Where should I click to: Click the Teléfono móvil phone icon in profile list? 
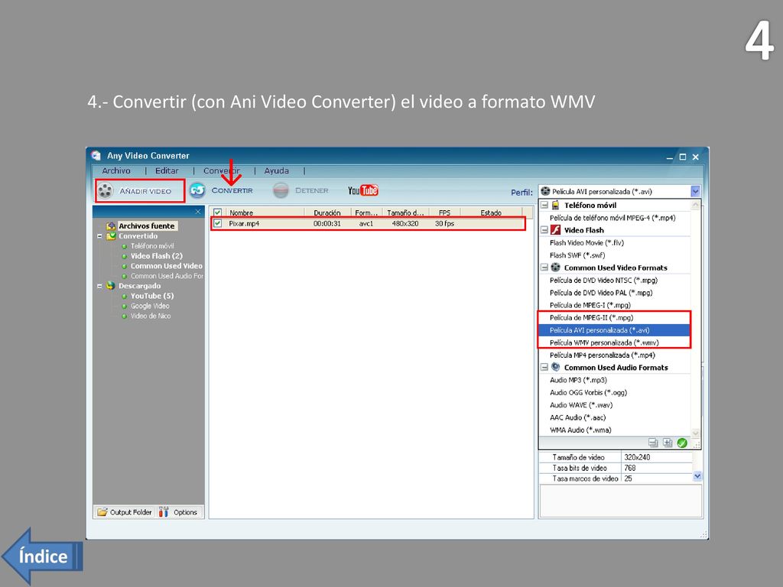[x=555, y=205]
